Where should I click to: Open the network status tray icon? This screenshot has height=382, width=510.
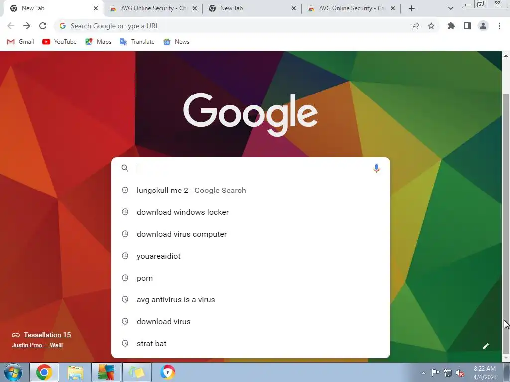point(448,373)
